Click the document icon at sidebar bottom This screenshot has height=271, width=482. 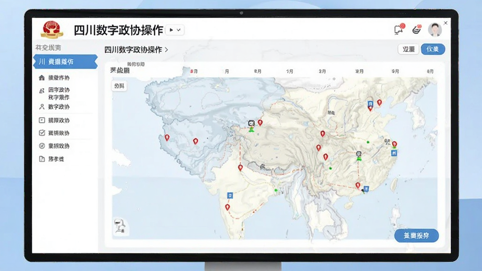tap(42, 159)
